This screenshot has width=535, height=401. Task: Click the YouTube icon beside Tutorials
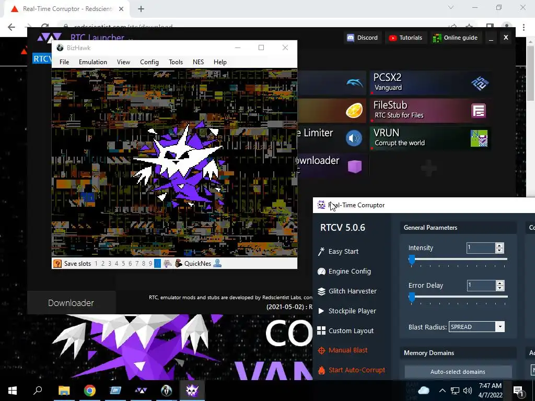[x=393, y=38]
